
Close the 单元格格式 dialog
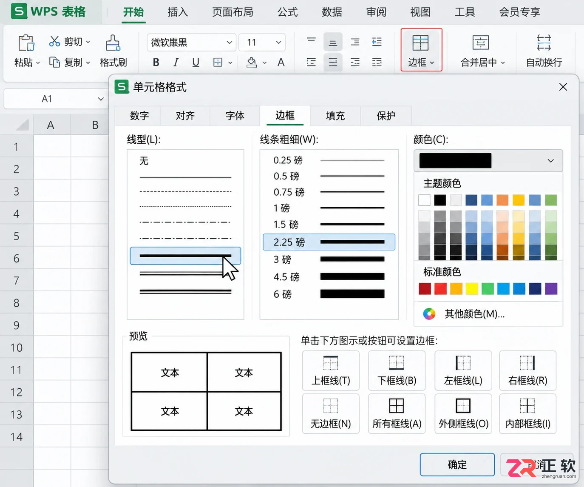pyautogui.click(x=563, y=87)
